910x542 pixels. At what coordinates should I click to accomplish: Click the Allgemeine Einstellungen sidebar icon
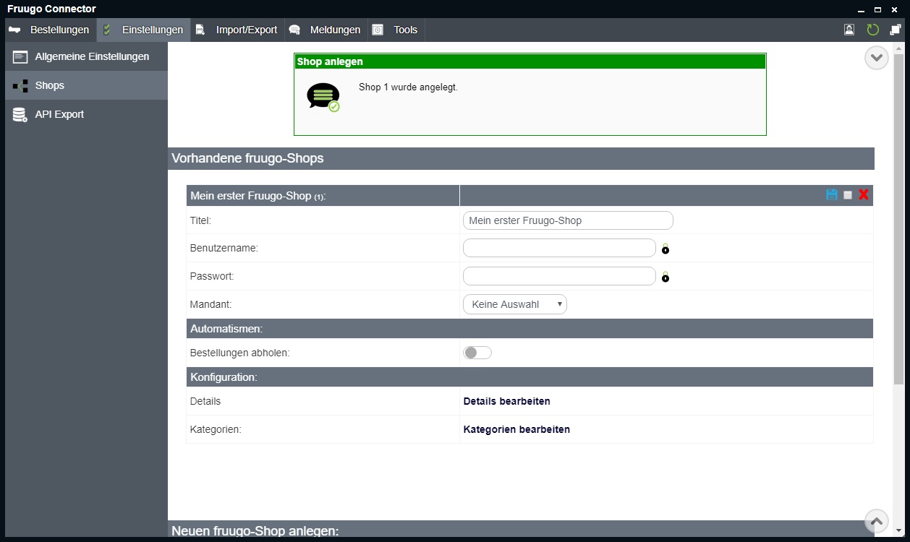tap(20, 56)
